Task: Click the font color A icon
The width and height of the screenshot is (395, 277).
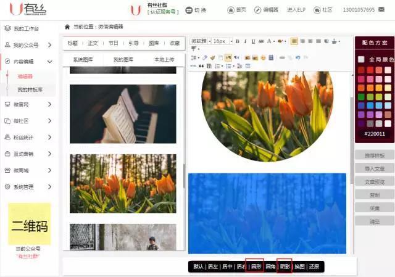Action: pos(269,41)
